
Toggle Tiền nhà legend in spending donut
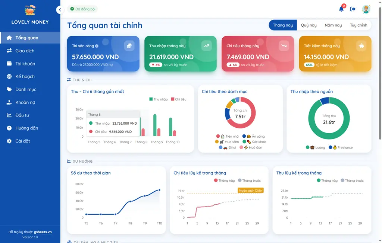[x=228, y=136]
